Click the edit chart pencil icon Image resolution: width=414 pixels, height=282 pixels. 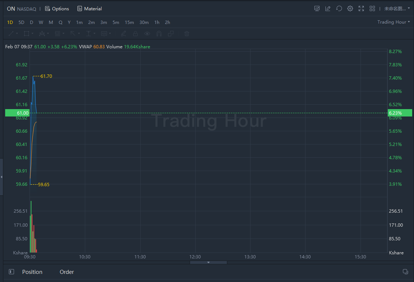(x=328, y=8)
